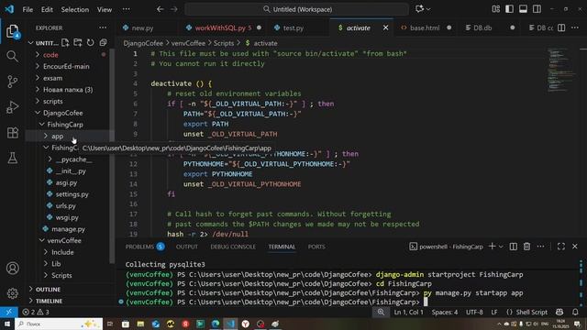The image size is (587, 330).
Task: Expand the code folder
Action: (x=50, y=55)
